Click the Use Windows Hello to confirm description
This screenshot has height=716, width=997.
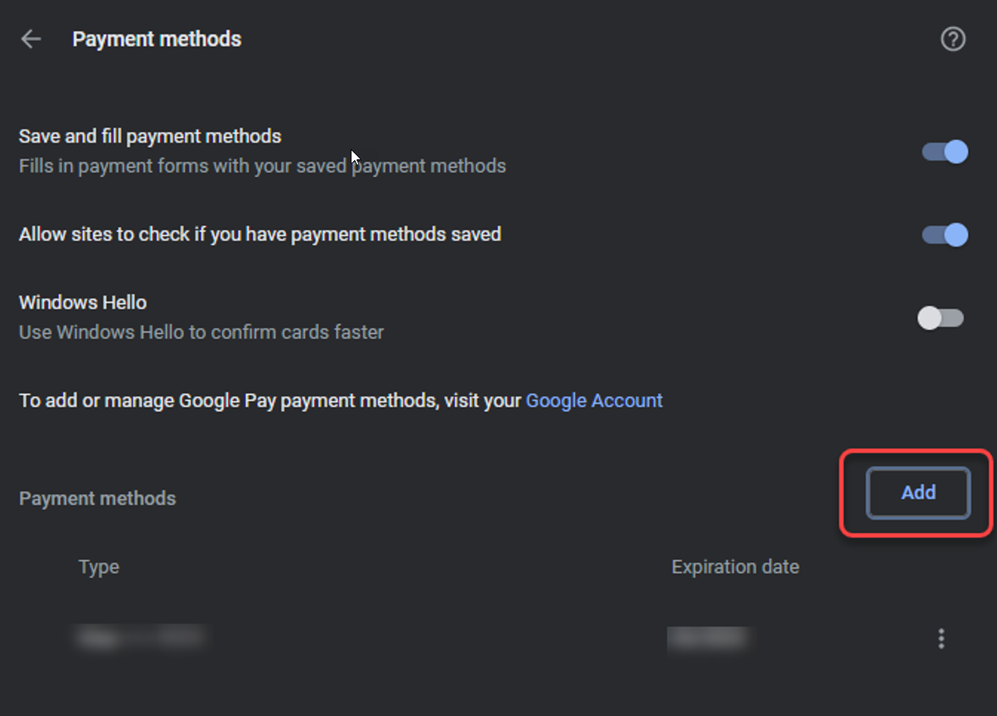click(x=201, y=332)
